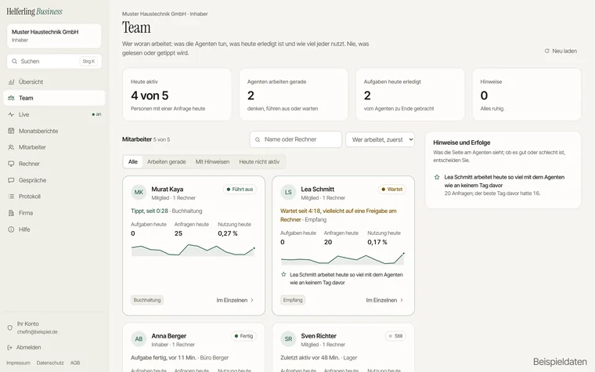Click the Agenten arbeiten gerade card

tap(294, 95)
